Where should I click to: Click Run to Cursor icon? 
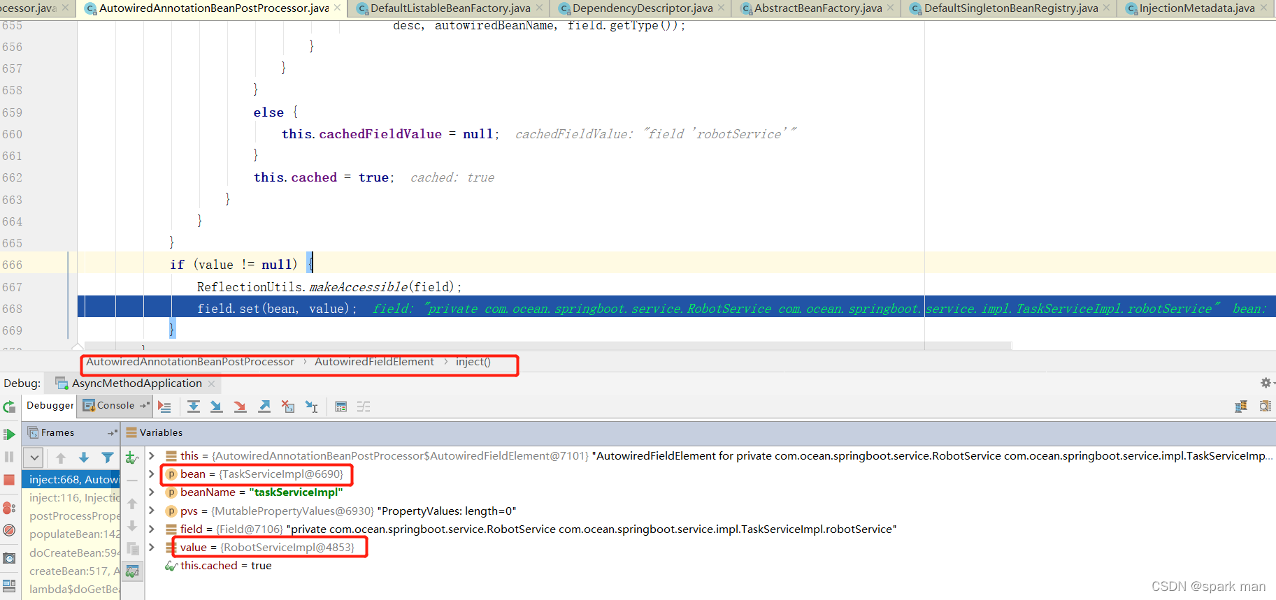[312, 407]
